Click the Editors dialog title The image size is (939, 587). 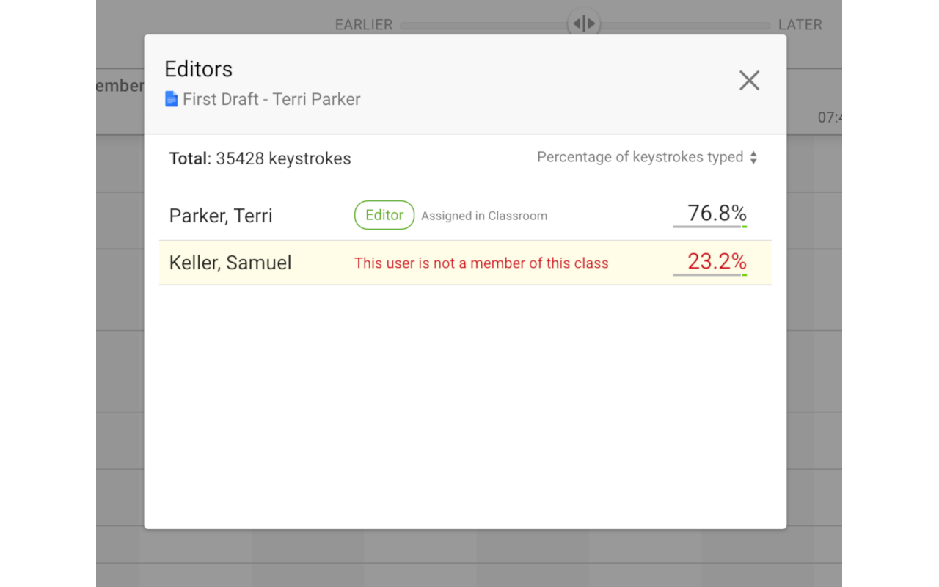coord(198,69)
